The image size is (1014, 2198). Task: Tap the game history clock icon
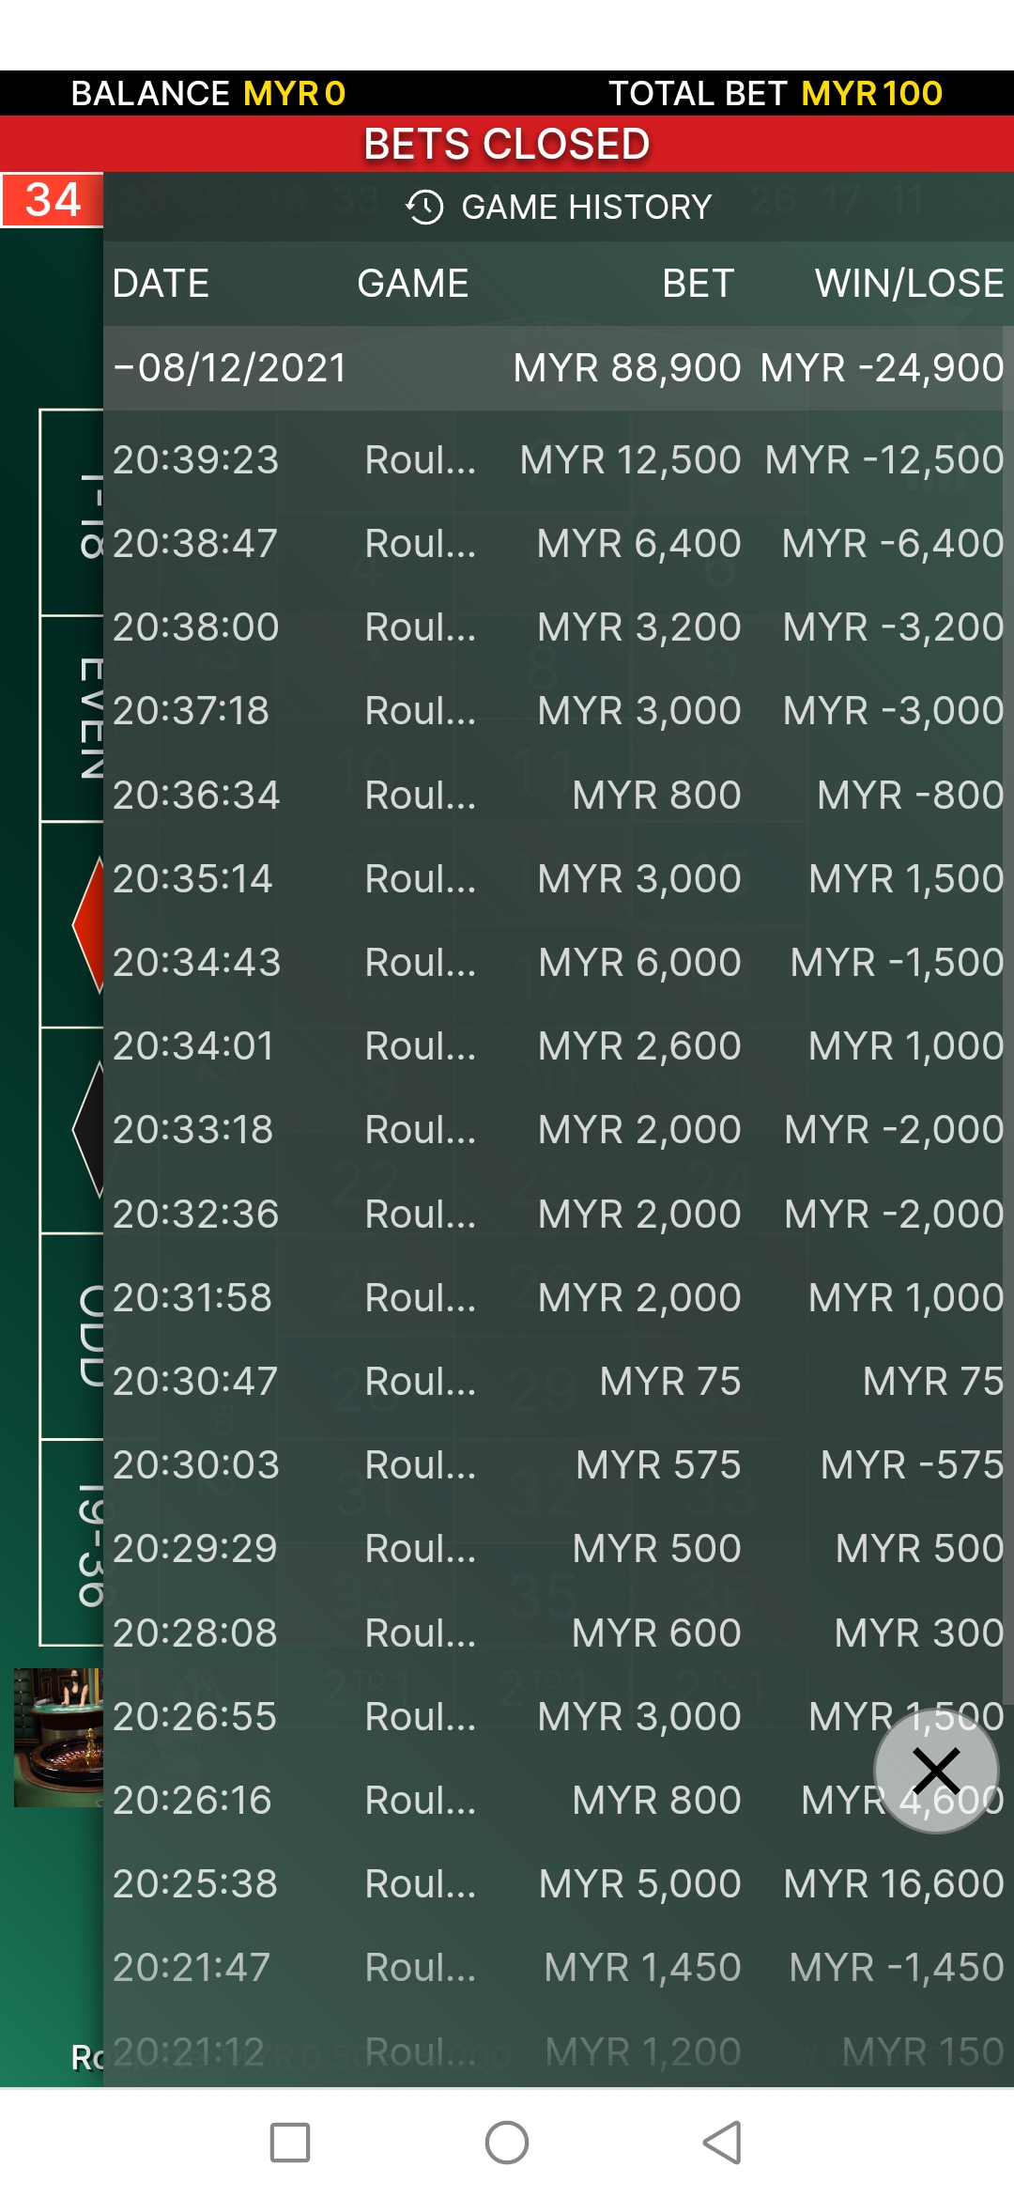[x=424, y=207]
